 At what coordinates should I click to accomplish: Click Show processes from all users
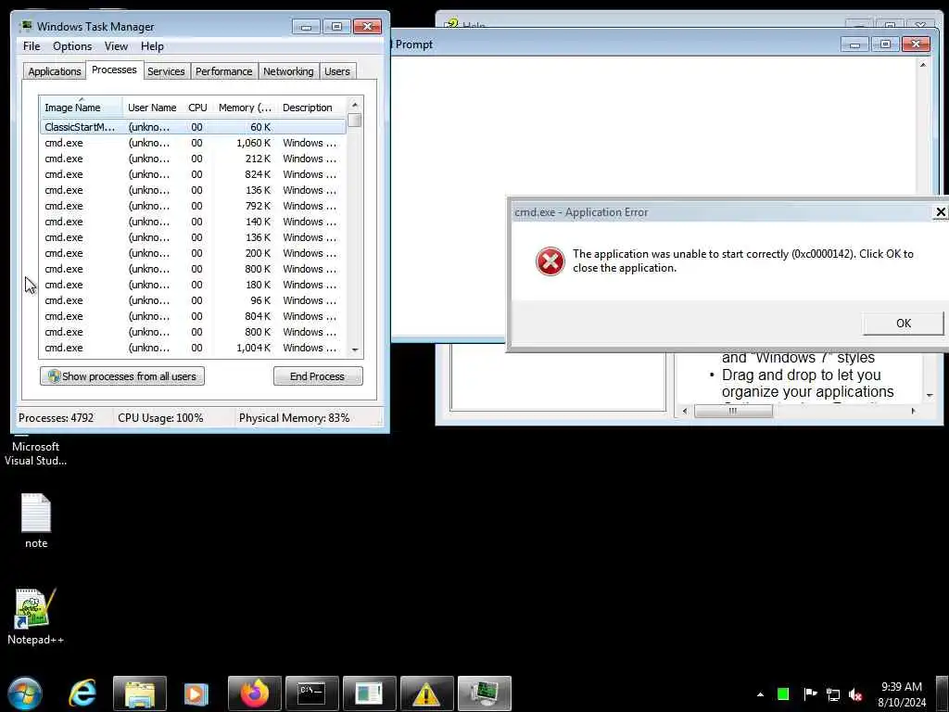pos(122,376)
